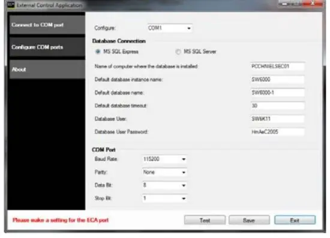Screen dimensions: 330x238
Task: Click the red ECA port warning message
Action: point(61,220)
